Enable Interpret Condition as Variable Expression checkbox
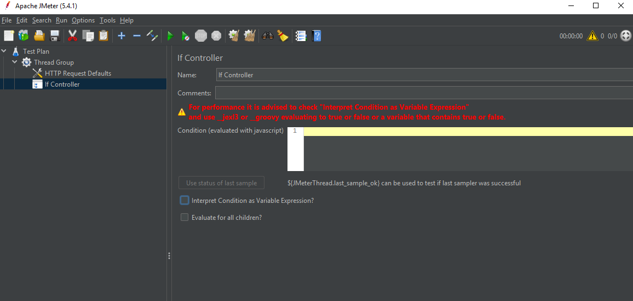Screen dimensions: 633x301 point(185,200)
